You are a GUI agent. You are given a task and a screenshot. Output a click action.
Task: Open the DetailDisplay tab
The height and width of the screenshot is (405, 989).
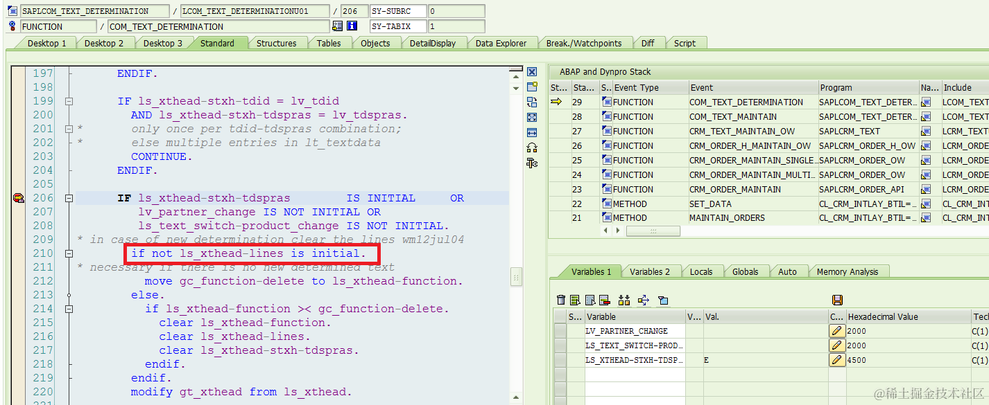coord(433,43)
